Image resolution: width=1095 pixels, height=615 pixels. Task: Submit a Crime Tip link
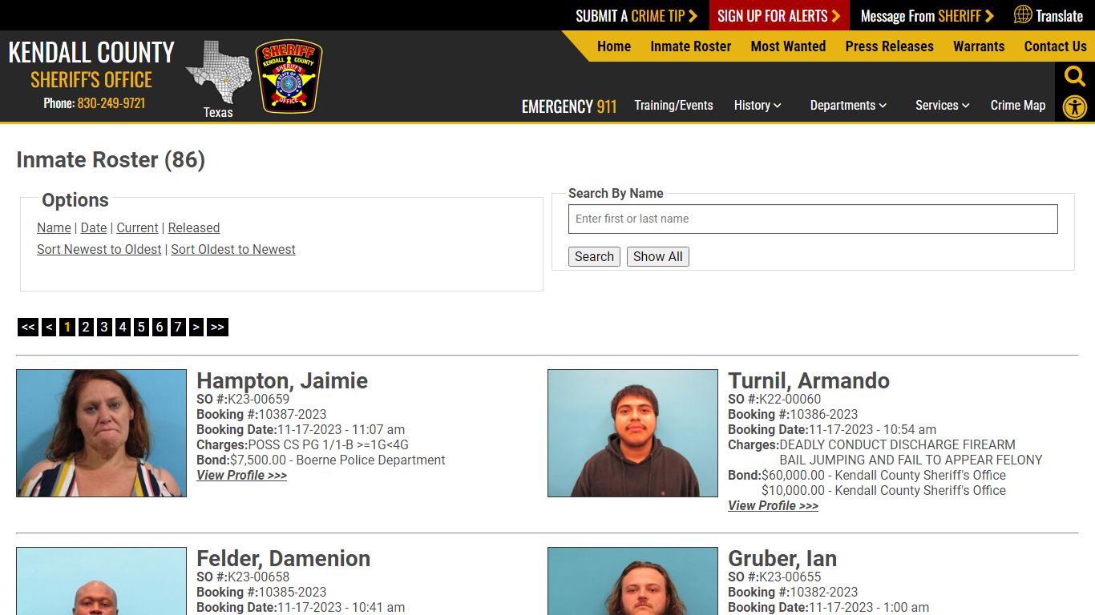(x=636, y=15)
